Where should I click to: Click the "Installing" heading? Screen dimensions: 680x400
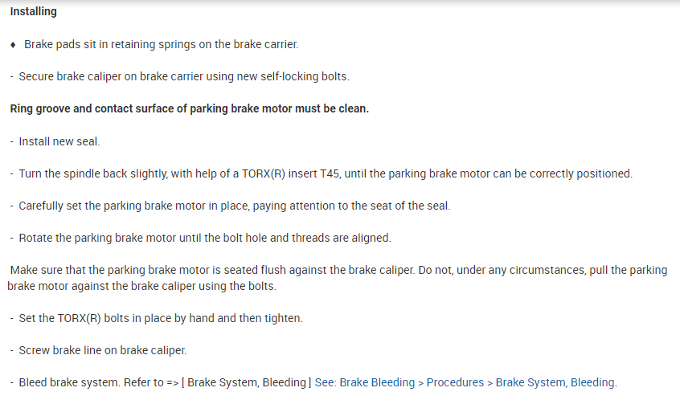[33, 12]
